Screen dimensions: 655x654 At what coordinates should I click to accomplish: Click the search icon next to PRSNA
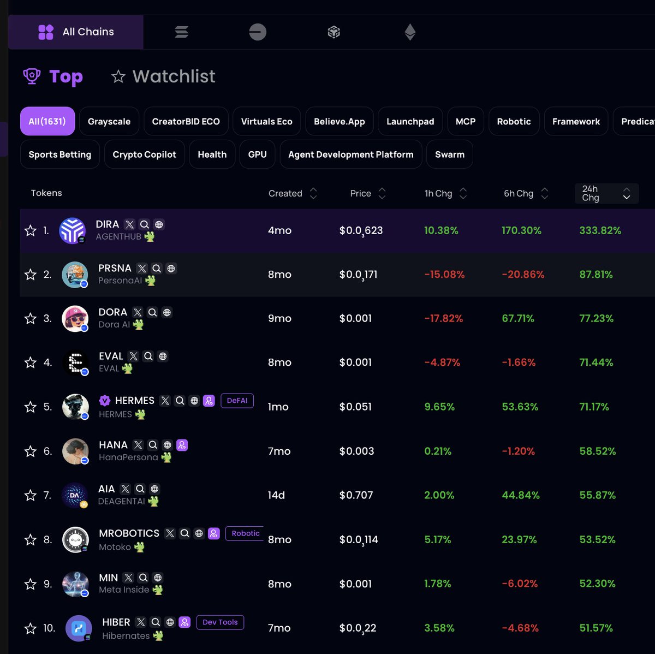tap(157, 268)
